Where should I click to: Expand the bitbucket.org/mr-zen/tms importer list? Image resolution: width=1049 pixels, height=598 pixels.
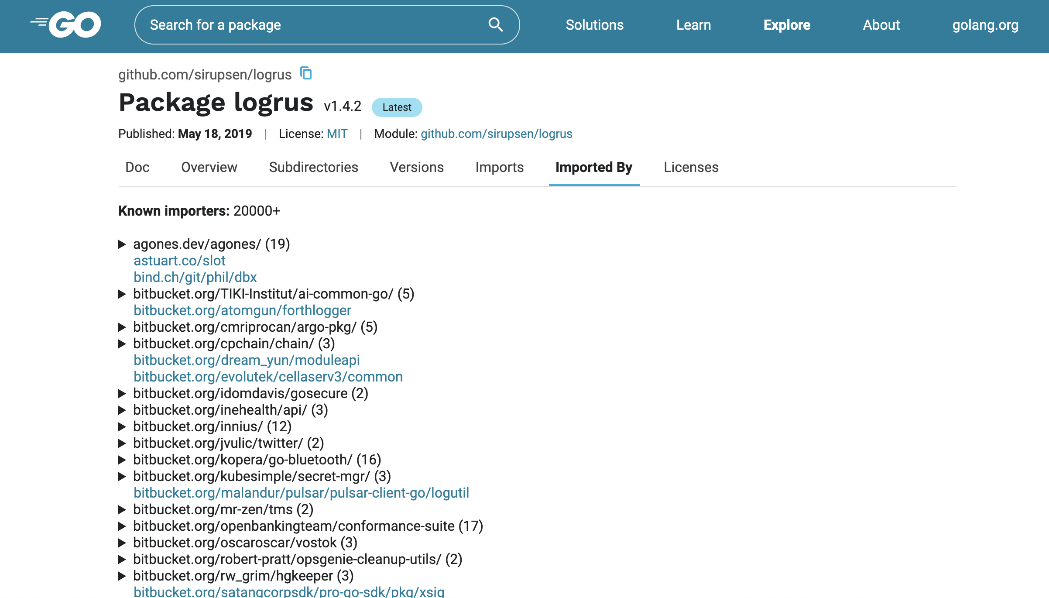pyautogui.click(x=122, y=509)
